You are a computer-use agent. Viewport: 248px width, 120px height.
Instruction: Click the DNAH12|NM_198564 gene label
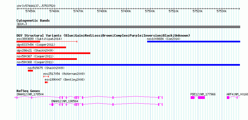coord(65,101)
